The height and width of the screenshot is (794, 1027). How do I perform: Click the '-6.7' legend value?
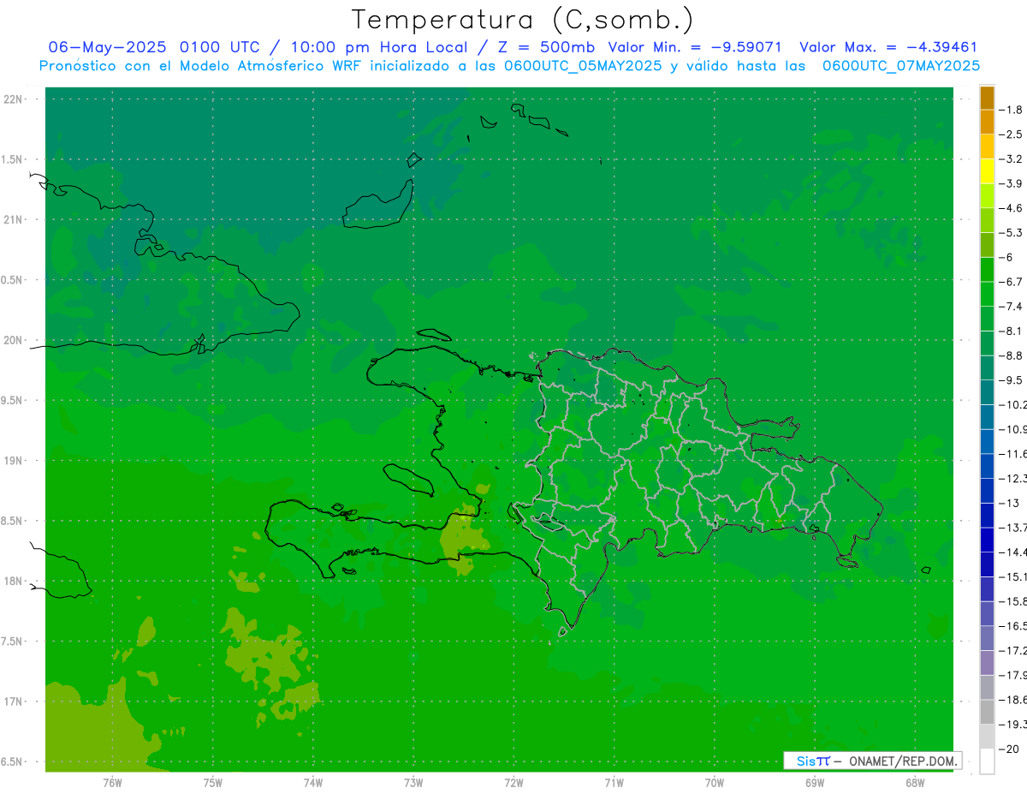tap(1011, 282)
